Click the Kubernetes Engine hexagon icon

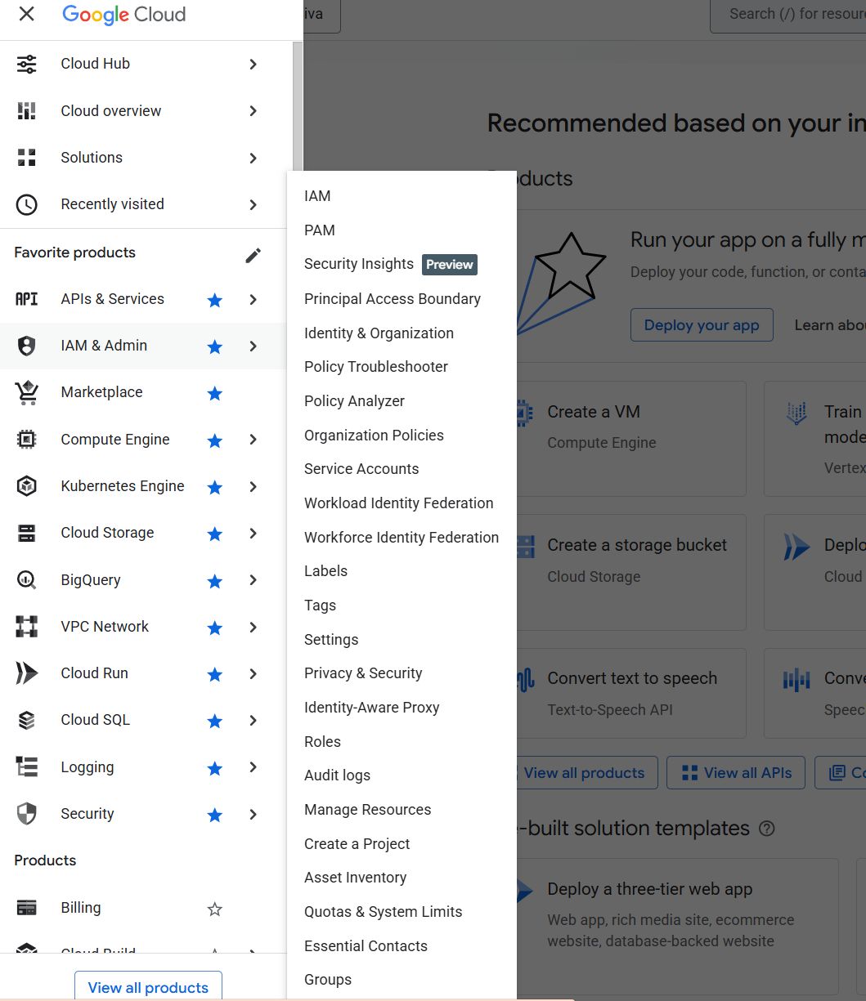click(x=27, y=485)
